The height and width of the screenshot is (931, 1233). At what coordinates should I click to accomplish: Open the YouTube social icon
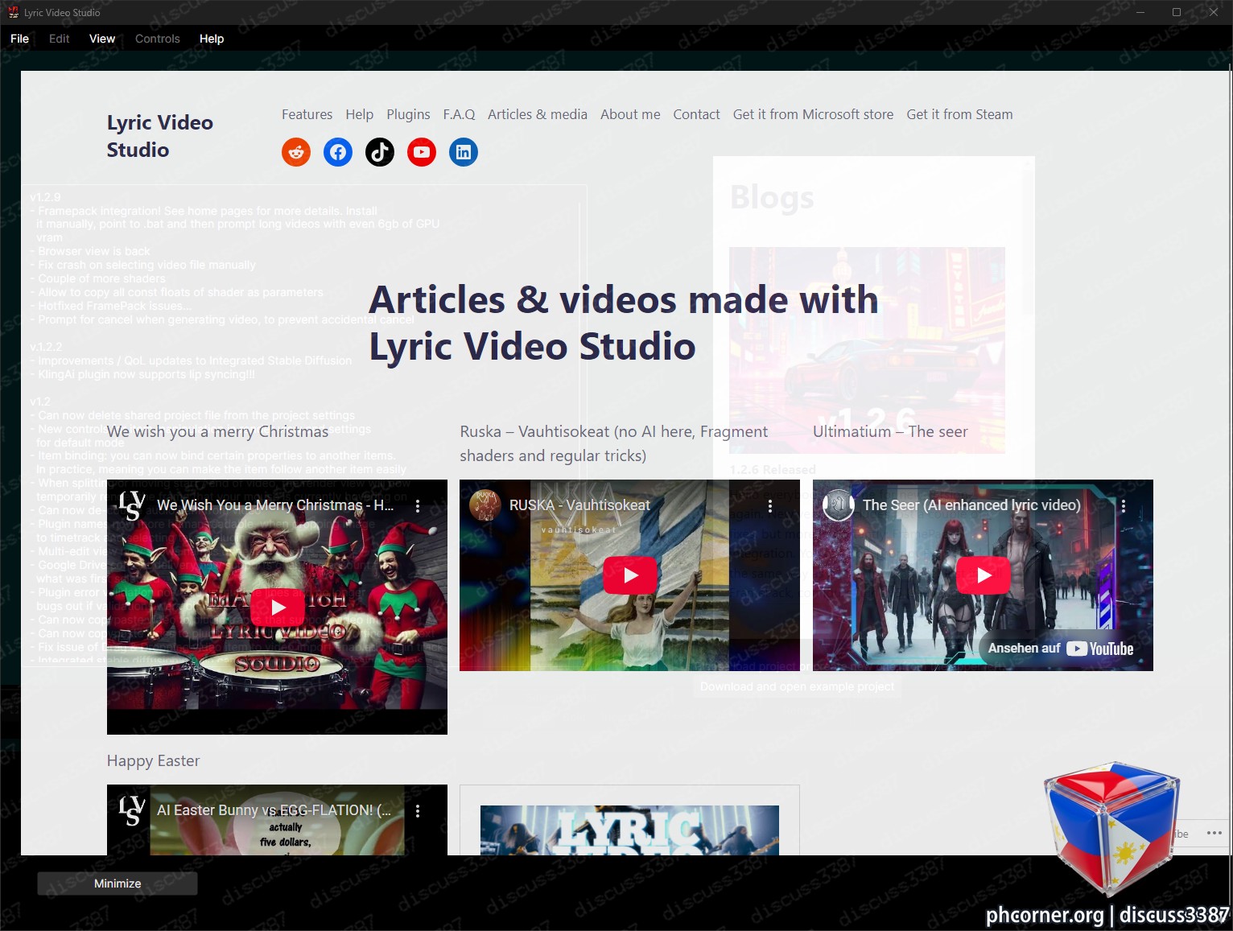click(x=422, y=152)
